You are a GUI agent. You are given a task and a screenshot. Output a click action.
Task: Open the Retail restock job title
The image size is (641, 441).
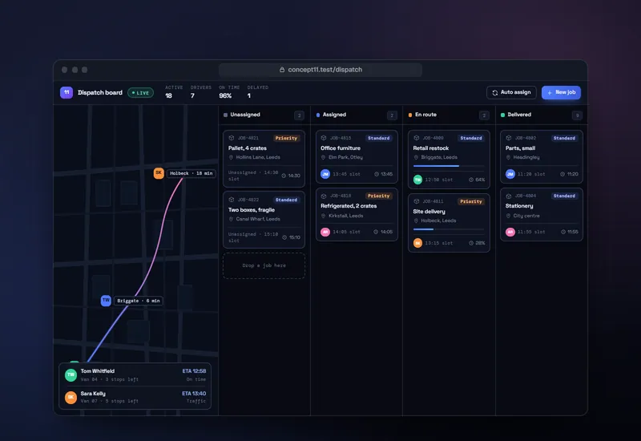coord(431,148)
